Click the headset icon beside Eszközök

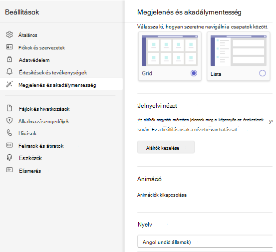[9, 158]
